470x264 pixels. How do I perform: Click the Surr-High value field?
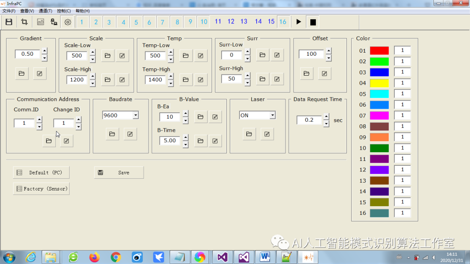tap(232, 79)
